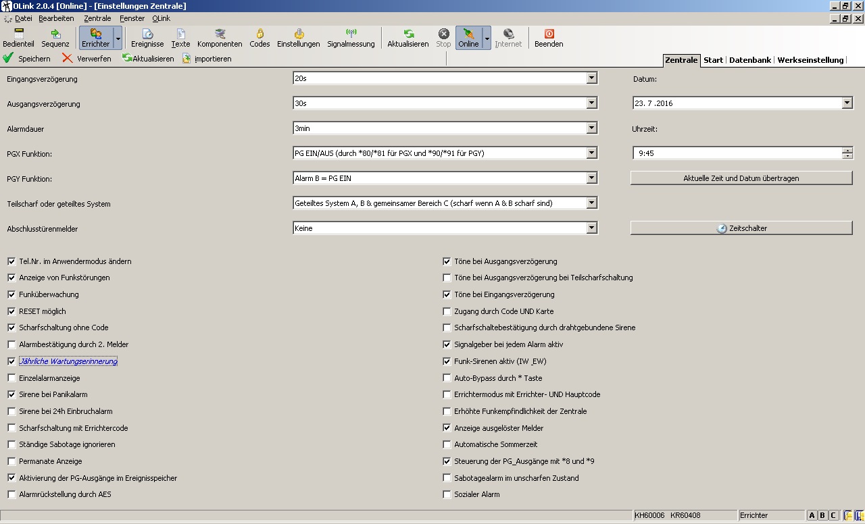Open the Datum date picker dropdown
This screenshot has height=524, width=865.
pyautogui.click(x=847, y=103)
